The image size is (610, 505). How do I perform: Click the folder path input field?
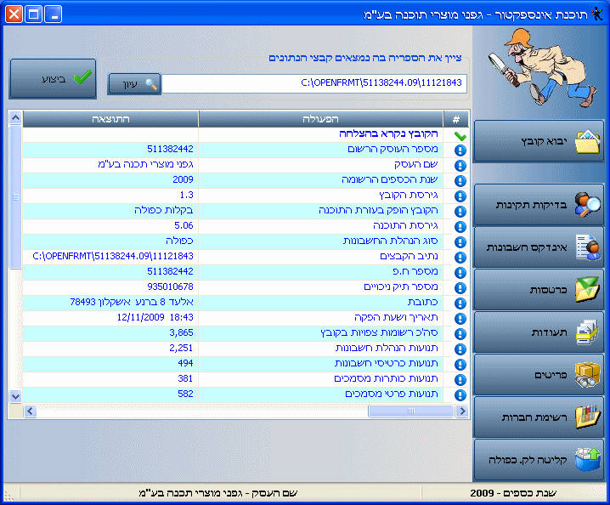(x=314, y=84)
